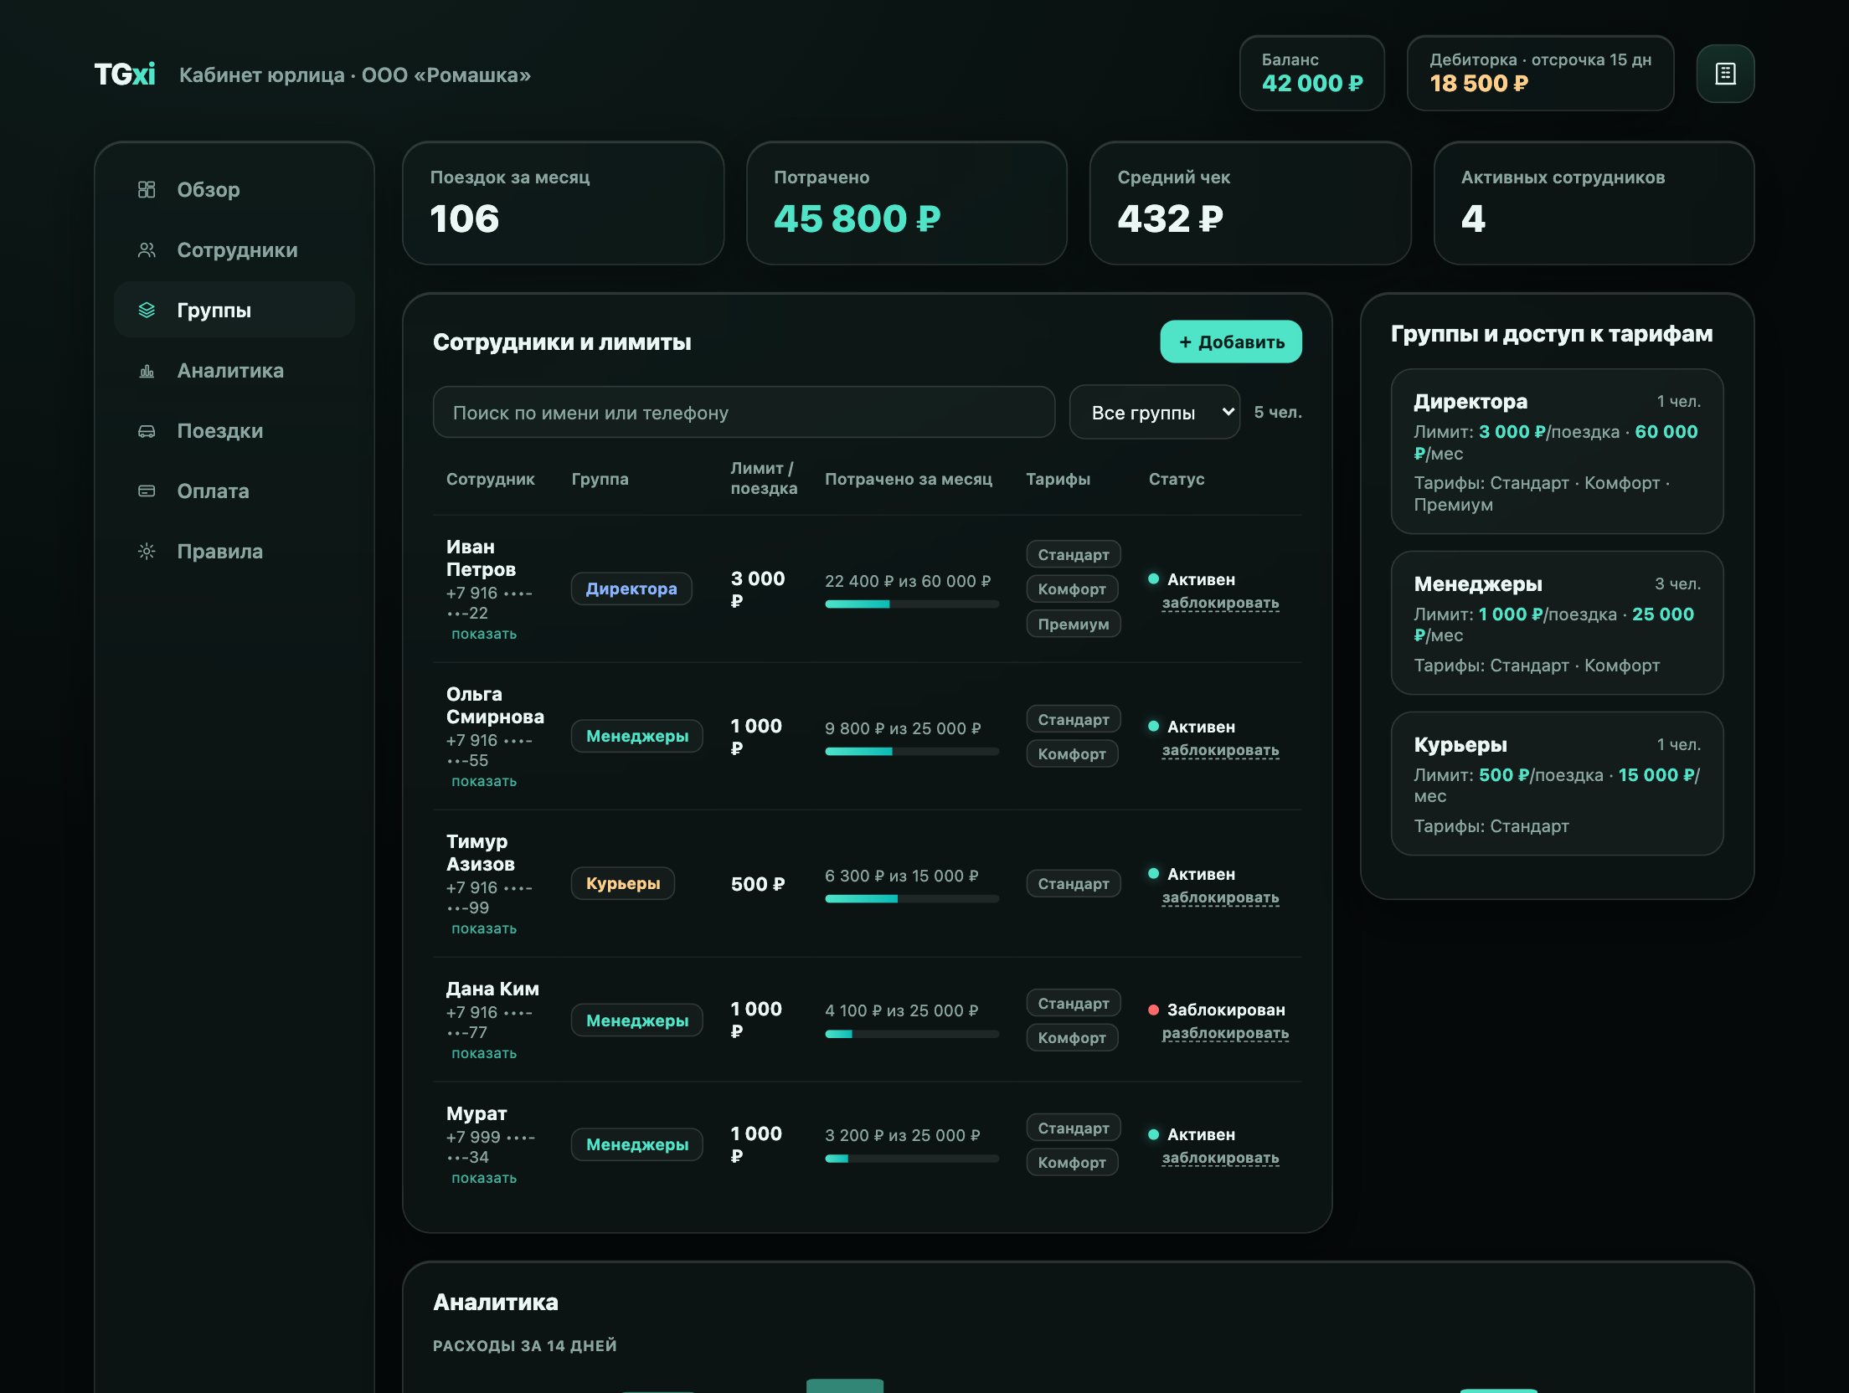Screen dimensions: 1849x1393
Task: Open the documents icon button in header
Action: click(x=1725, y=74)
